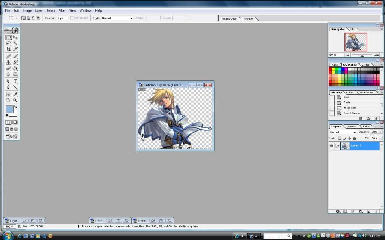The height and width of the screenshot is (240, 385).
Task: Select the Path Selection tool
Action: point(8,81)
